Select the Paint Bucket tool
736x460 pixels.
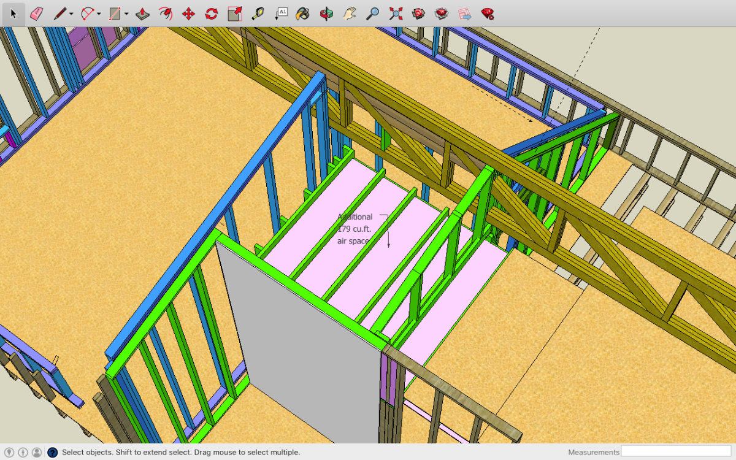point(302,13)
